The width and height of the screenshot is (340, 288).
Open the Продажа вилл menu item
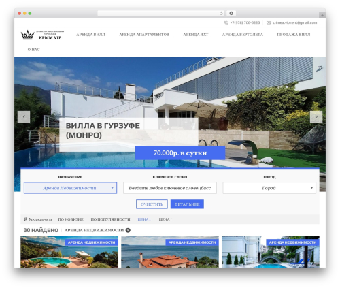294,35
